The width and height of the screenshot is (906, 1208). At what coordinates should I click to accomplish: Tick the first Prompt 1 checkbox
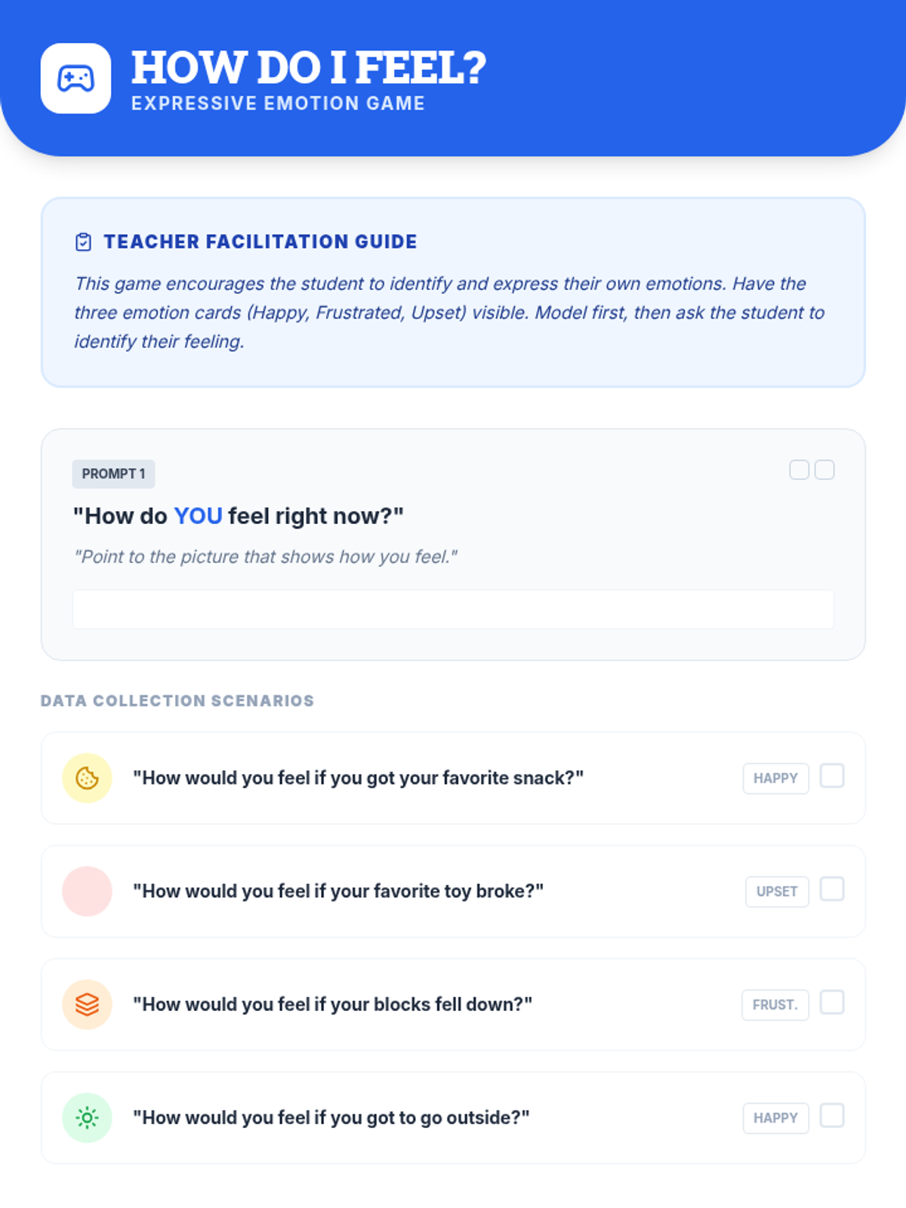[x=800, y=470]
